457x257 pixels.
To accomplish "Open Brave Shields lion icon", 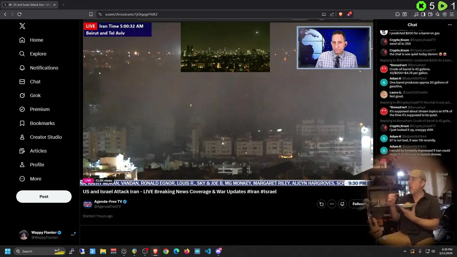I will click(x=341, y=14).
